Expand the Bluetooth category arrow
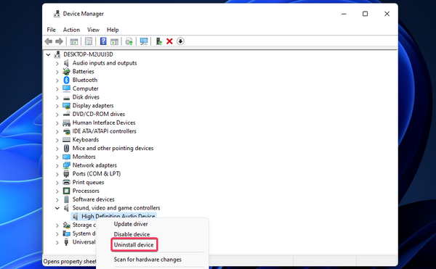436x269 pixels. tap(57, 80)
